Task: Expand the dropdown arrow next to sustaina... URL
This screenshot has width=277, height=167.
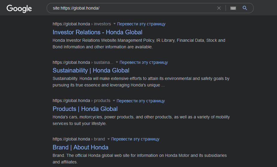Action: point(117,62)
